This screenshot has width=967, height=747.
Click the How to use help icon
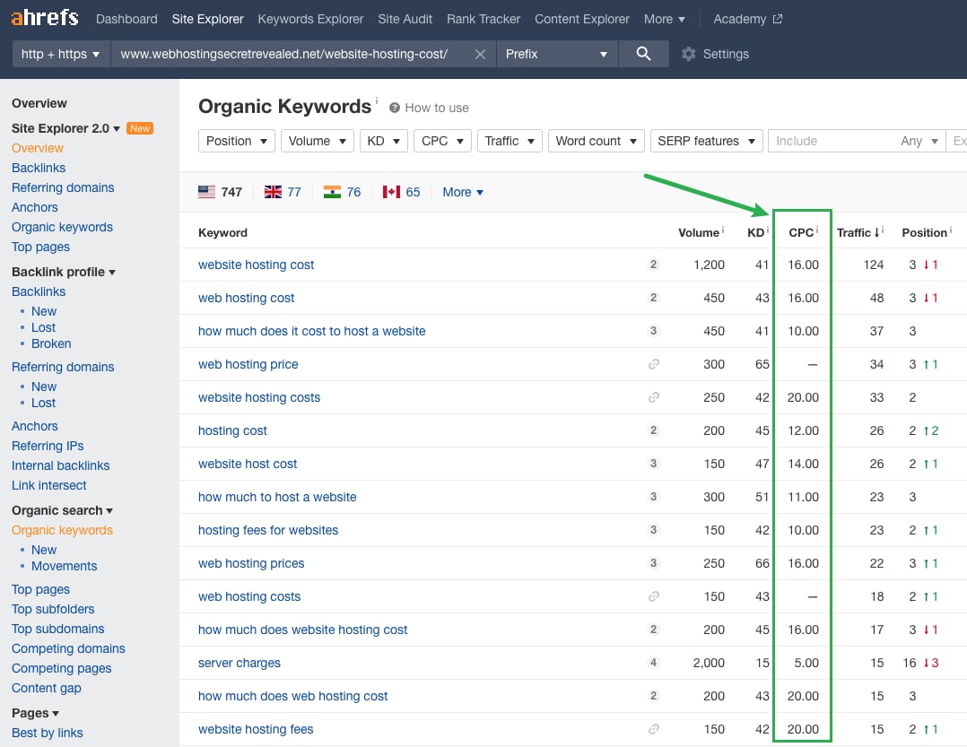coord(395,108)
